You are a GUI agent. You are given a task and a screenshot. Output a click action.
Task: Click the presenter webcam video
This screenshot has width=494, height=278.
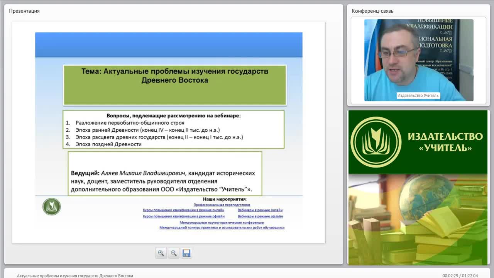click(419, 60)
